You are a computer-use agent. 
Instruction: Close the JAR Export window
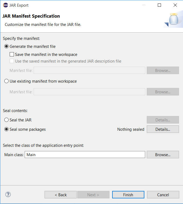pyautogui.click(x=175, y=5)
